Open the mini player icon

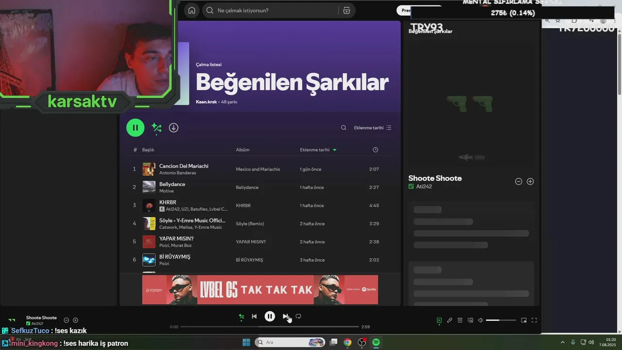click(x=524, y=320)
